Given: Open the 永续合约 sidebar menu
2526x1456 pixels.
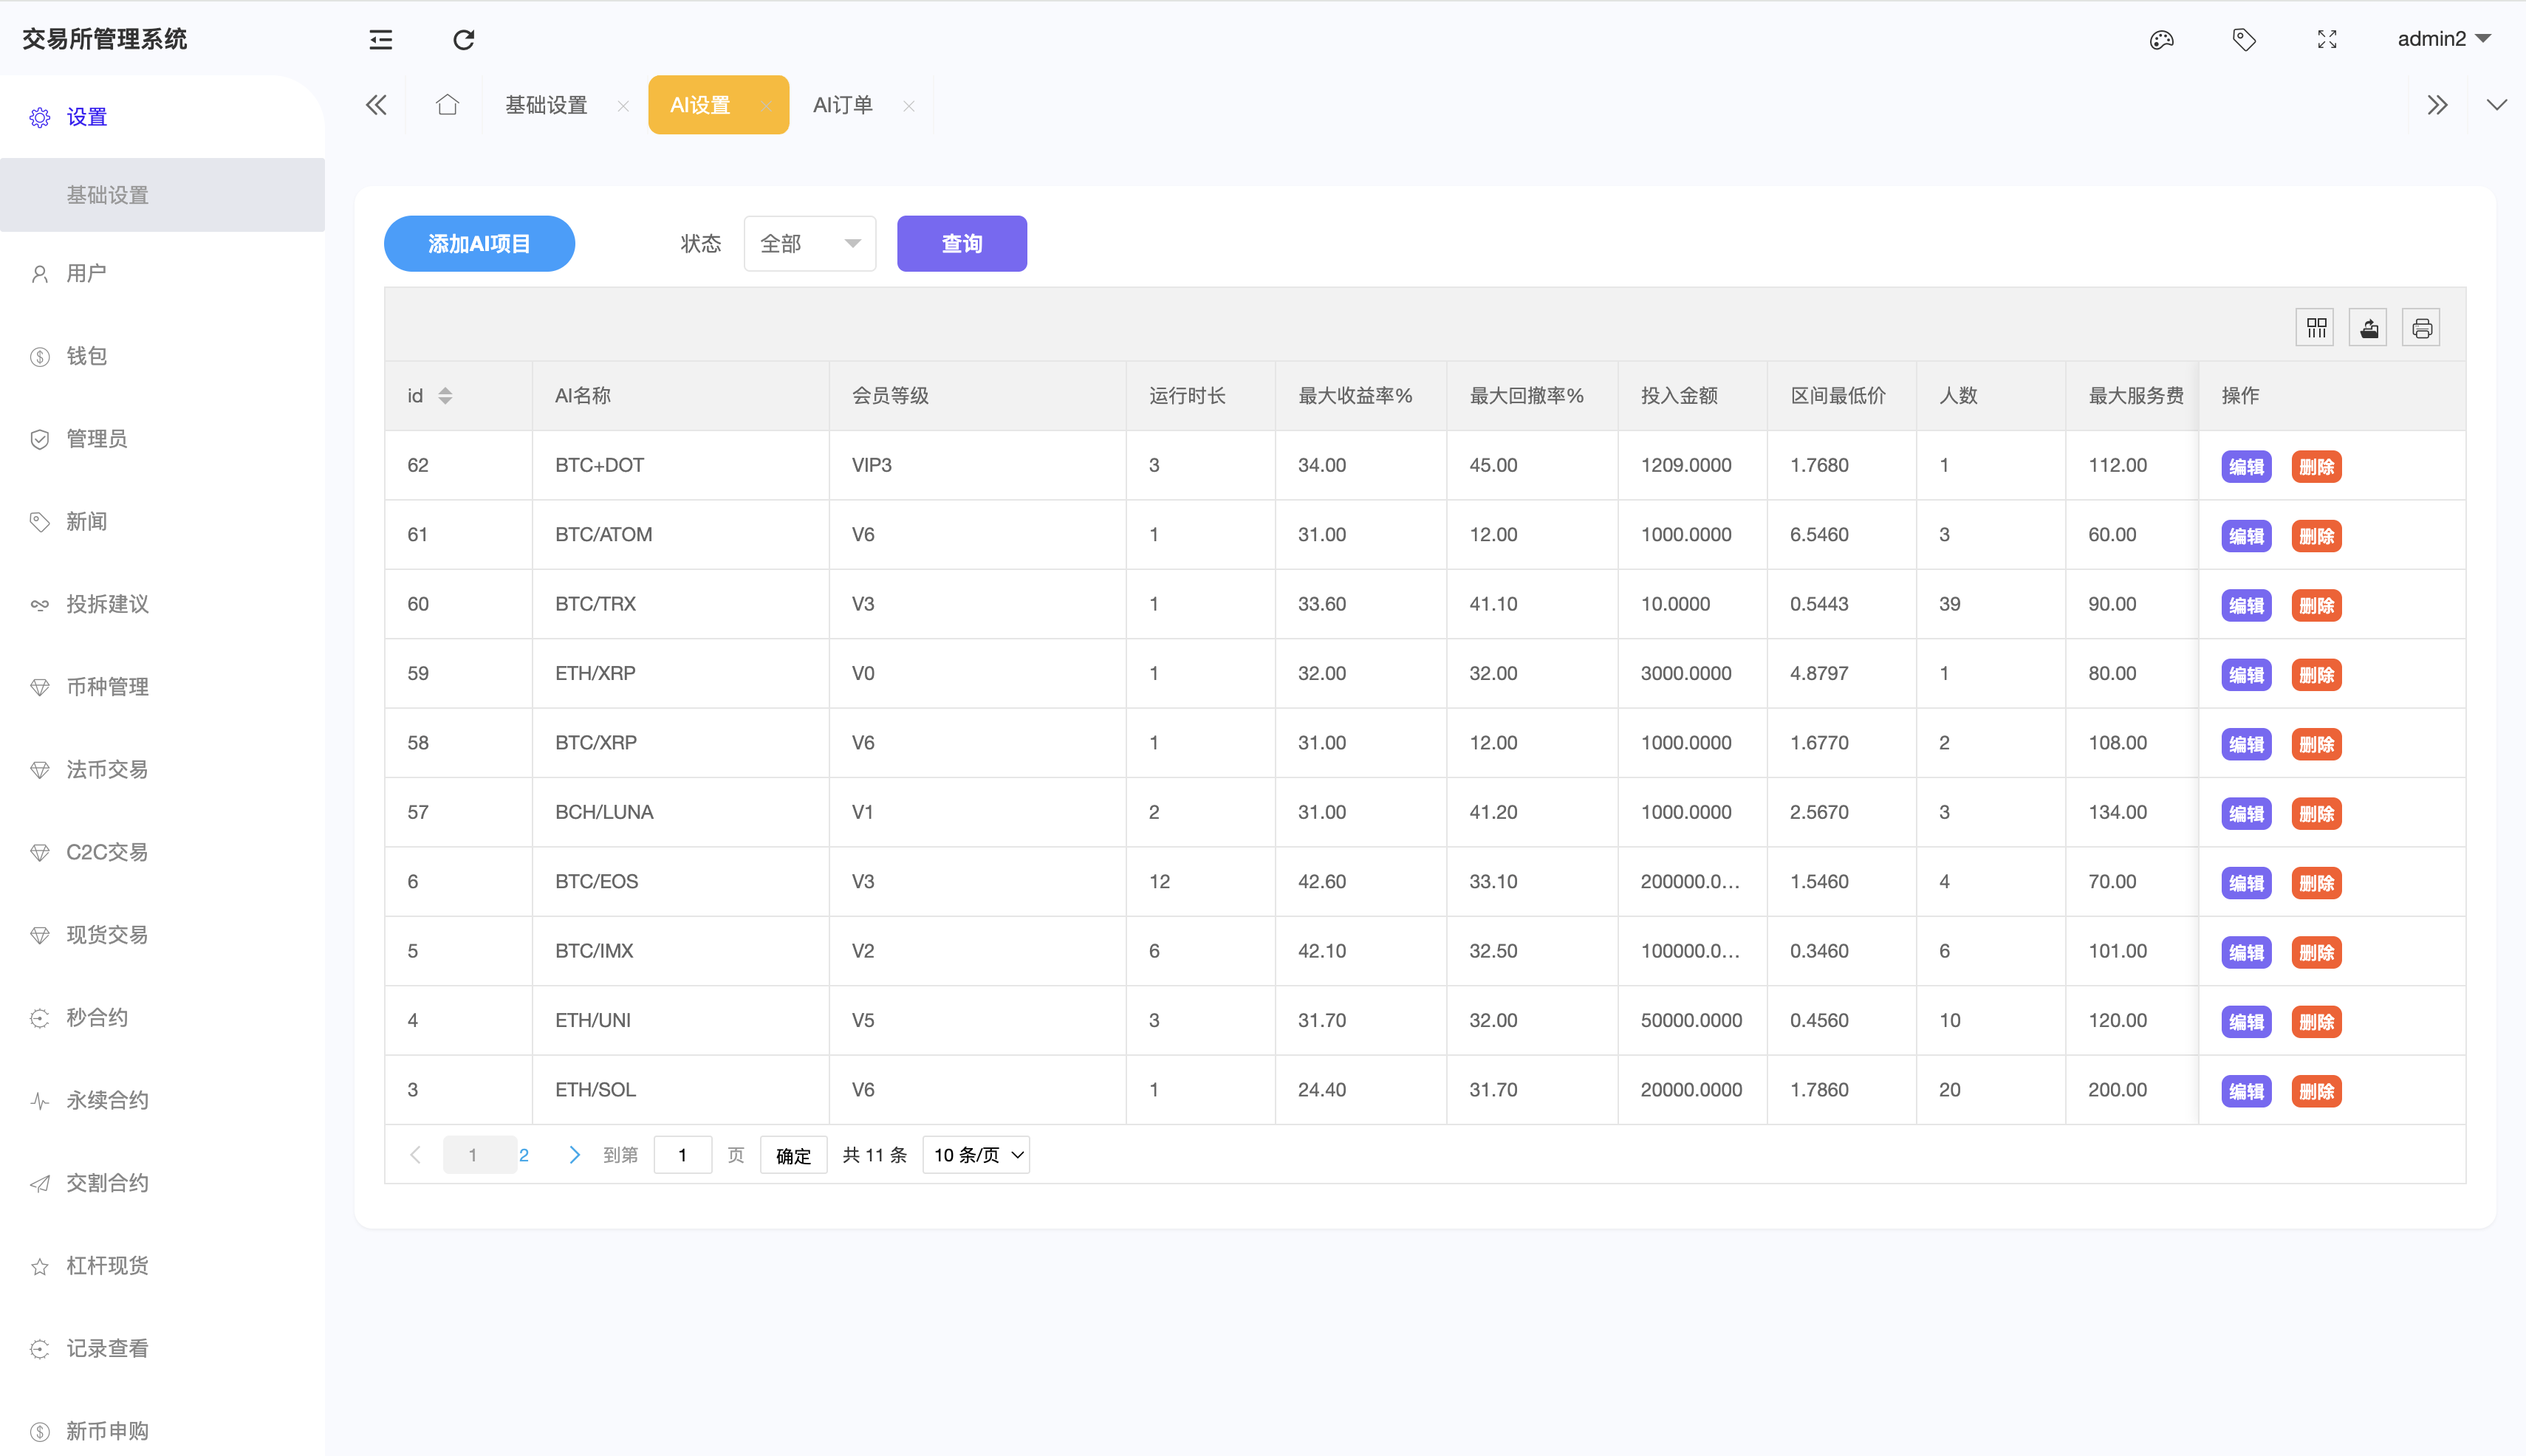Looking at the screenshot, I should point(162,1100).
